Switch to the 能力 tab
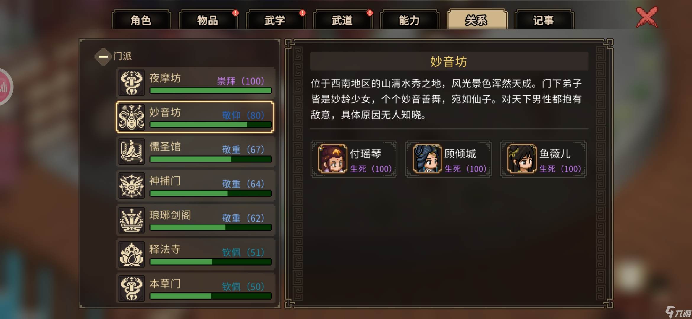Screen dimensions: 692x319 [x=410, y=20]
